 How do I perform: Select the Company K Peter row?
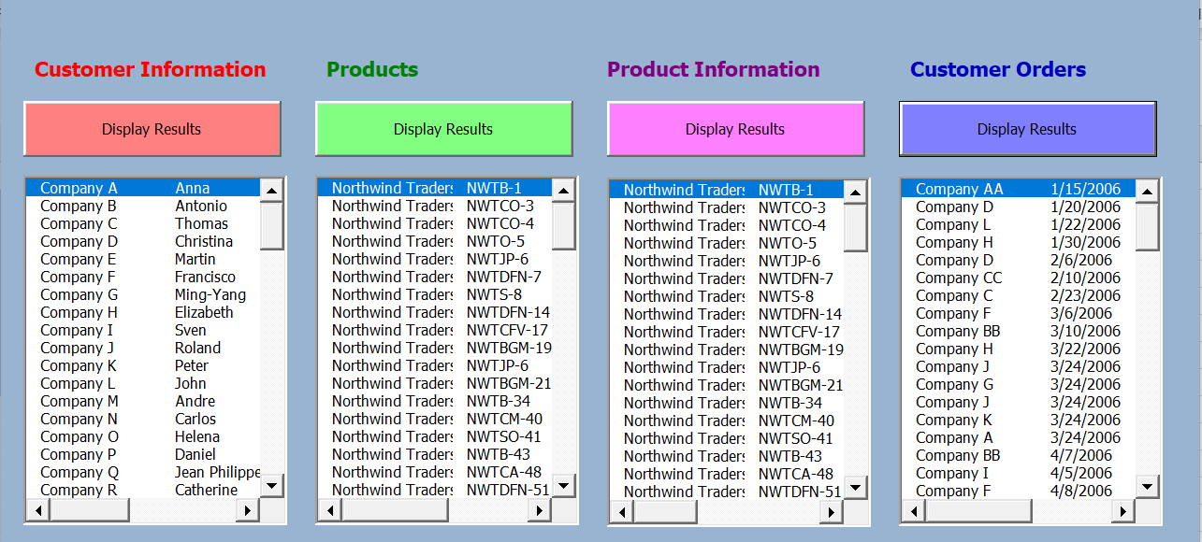coord(144,365)
